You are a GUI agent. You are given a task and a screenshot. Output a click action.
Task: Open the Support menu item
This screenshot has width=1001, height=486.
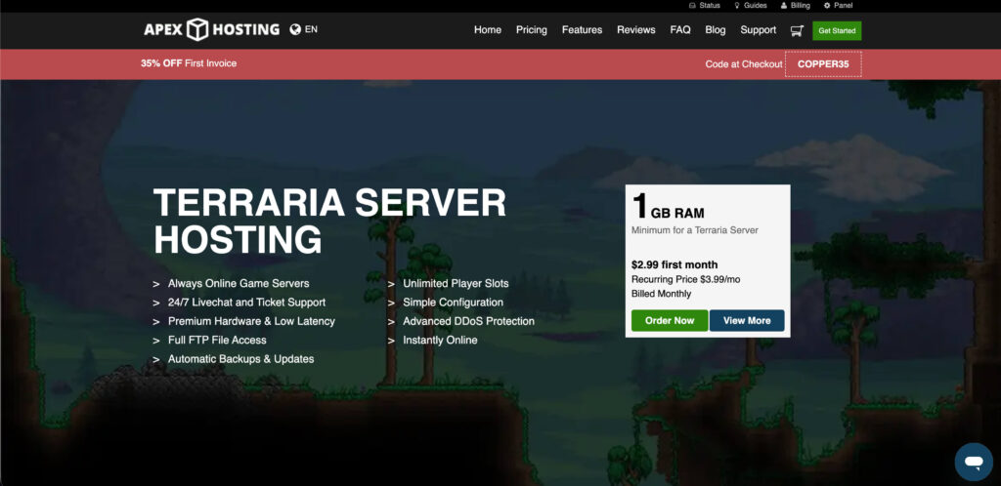[758, 30]
